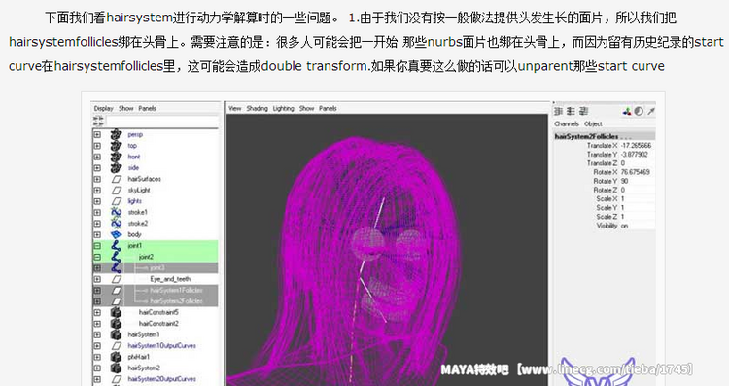The height and width of the screenshot is (386, 729).
Task: Click the half-shaded circle speed icon
Action: [639, 111]
